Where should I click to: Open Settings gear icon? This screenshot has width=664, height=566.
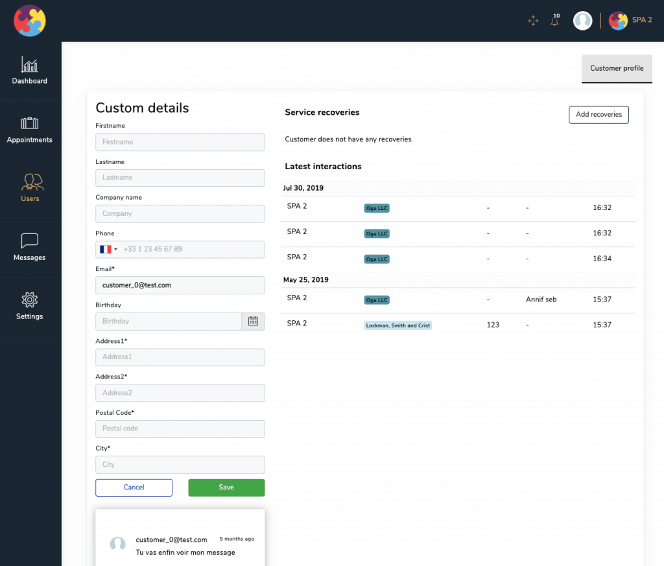[x=30, y=300]
